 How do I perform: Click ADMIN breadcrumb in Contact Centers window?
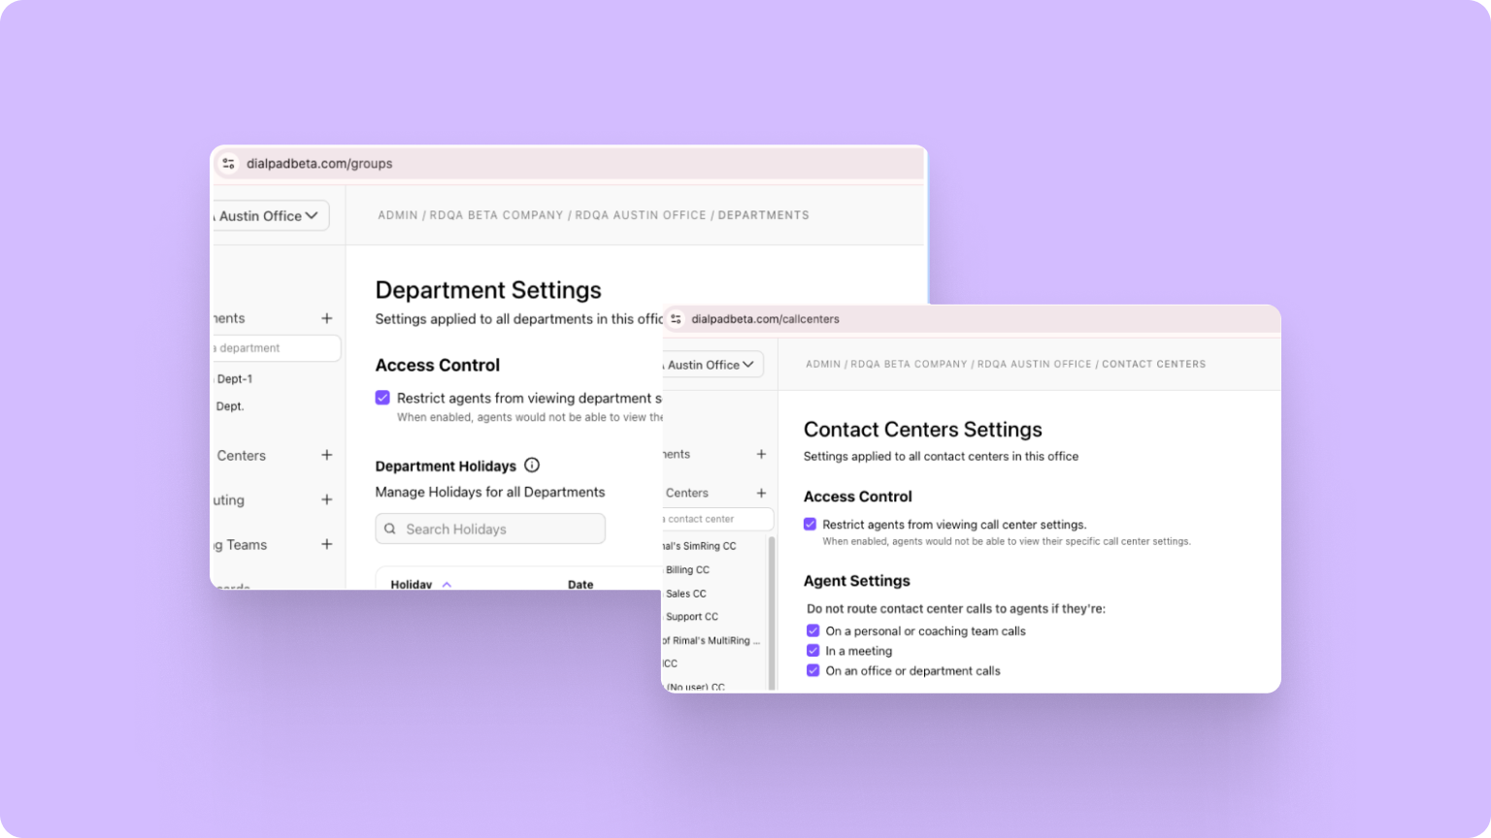(x=823, y=365)
